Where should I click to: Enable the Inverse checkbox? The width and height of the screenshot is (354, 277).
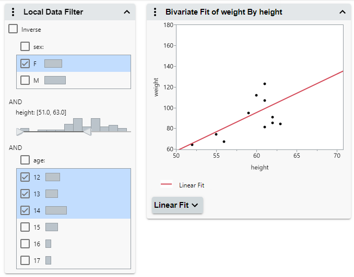pos(14,29)
